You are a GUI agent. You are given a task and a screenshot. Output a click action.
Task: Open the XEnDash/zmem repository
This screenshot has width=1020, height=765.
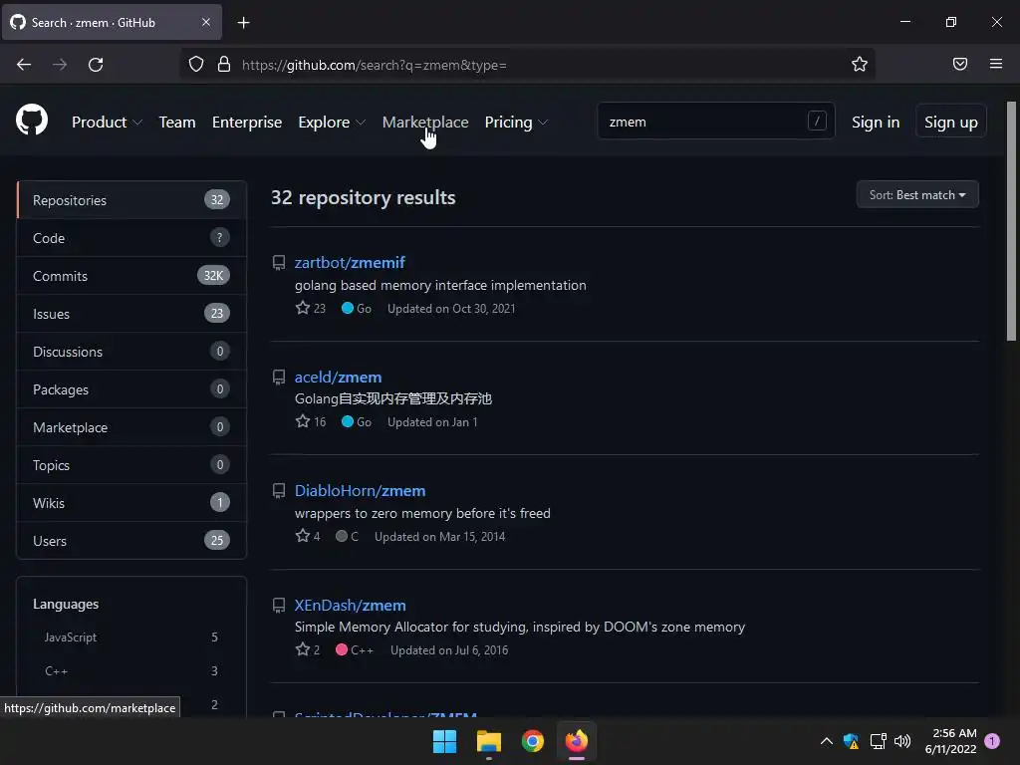[350, 605]
